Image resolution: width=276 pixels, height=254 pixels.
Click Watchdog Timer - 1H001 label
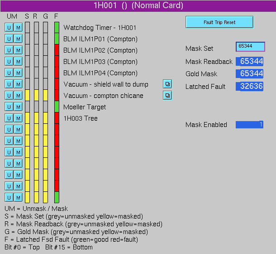click(100, 28)
